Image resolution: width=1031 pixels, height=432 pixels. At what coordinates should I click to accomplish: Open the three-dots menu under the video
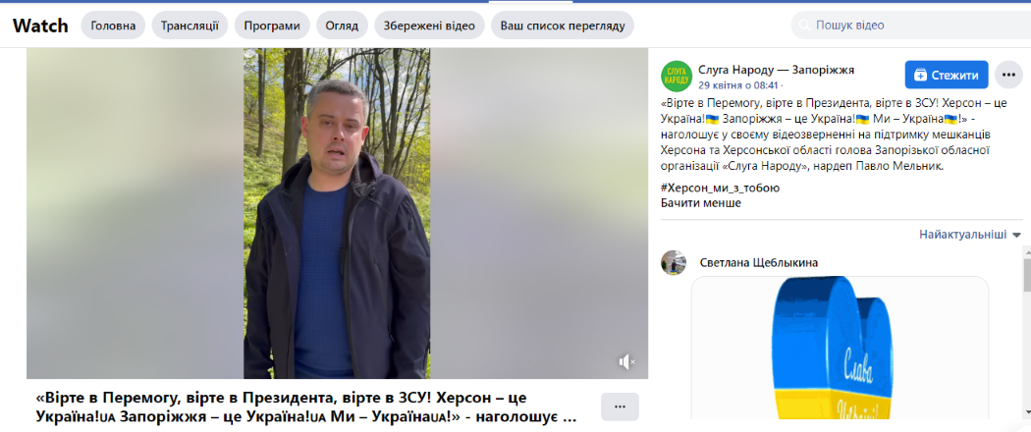(x=620, y=406)
